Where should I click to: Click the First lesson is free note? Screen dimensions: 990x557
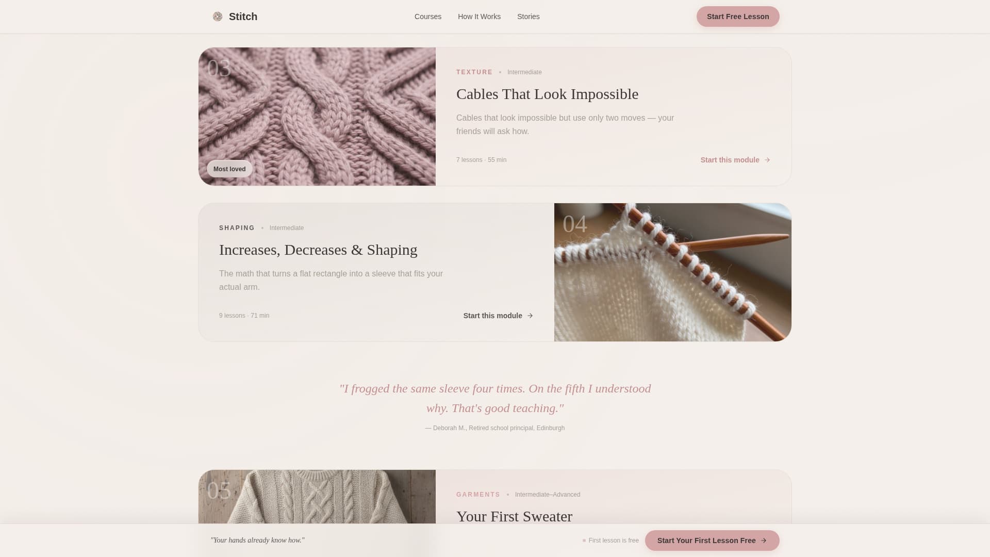[x=610, y=540]
